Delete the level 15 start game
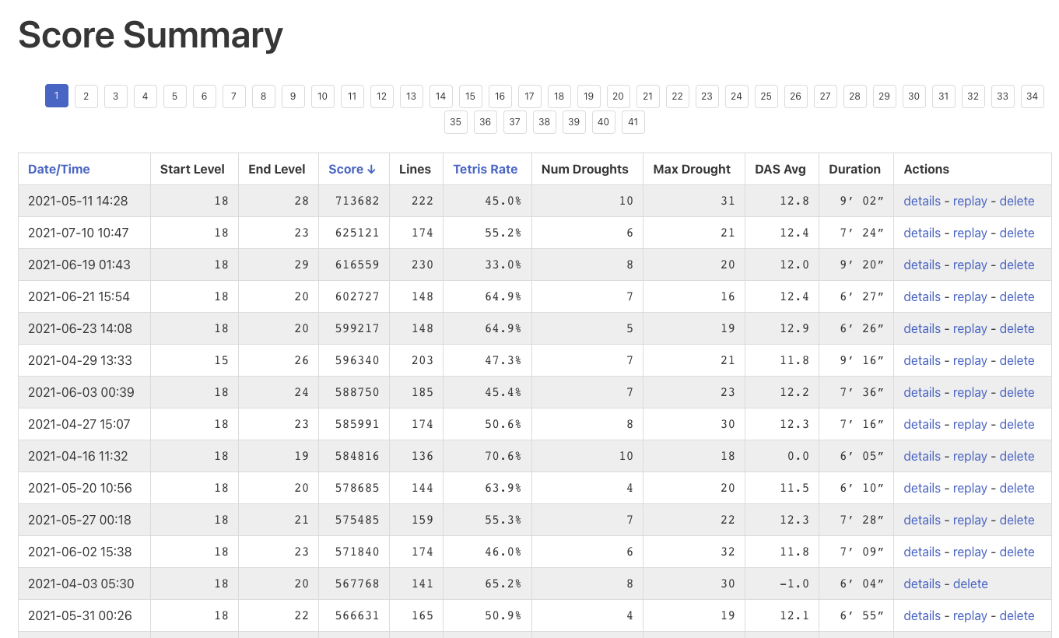The image size is (1059, 638). click(x=1016, y=360)
